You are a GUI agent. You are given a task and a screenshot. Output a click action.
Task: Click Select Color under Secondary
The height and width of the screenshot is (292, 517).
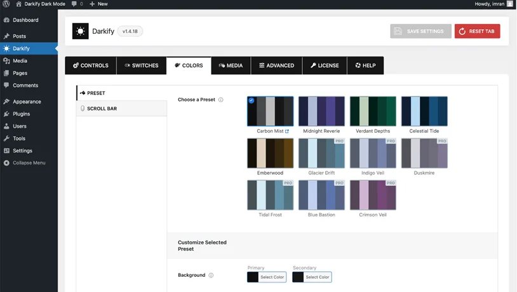pyautogui.click(x=317, y=277)
